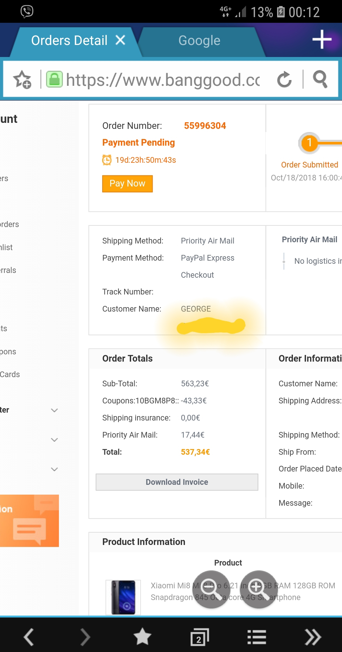Viewport: 342px width, 652px height.
Task: Zoom out using the minus magnifier
Action: tap(211, 589)
